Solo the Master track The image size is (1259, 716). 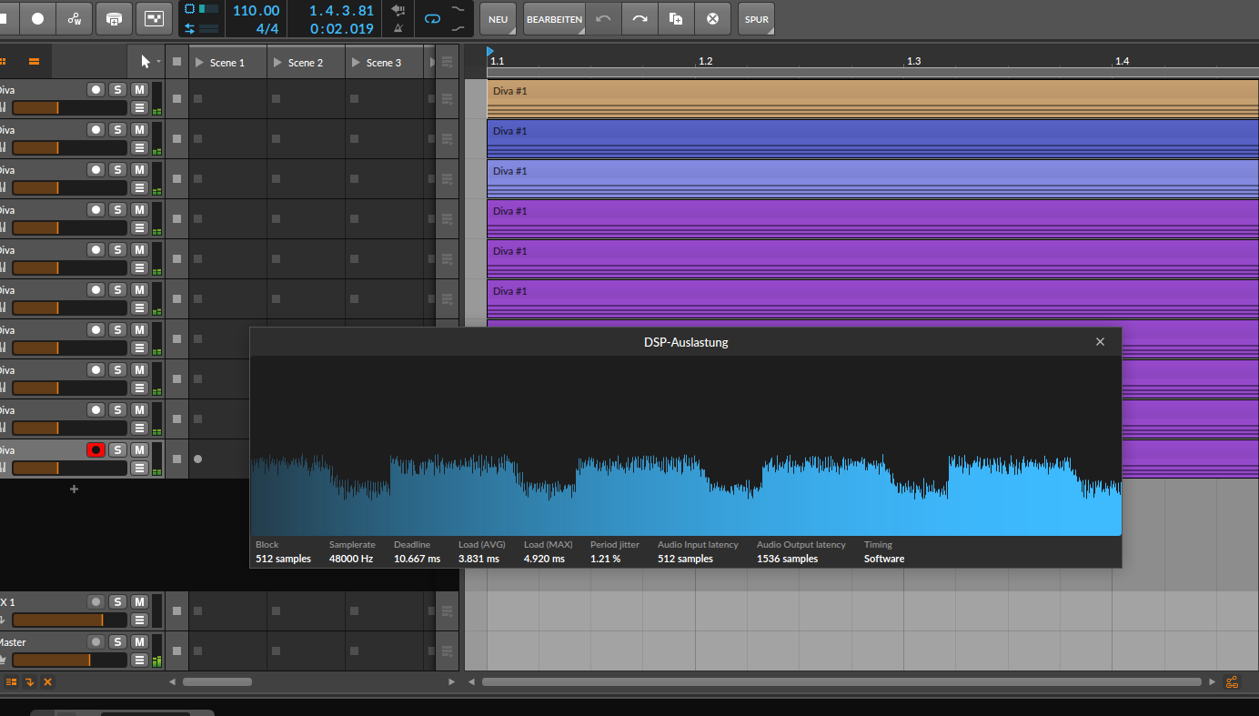point(117,641)
